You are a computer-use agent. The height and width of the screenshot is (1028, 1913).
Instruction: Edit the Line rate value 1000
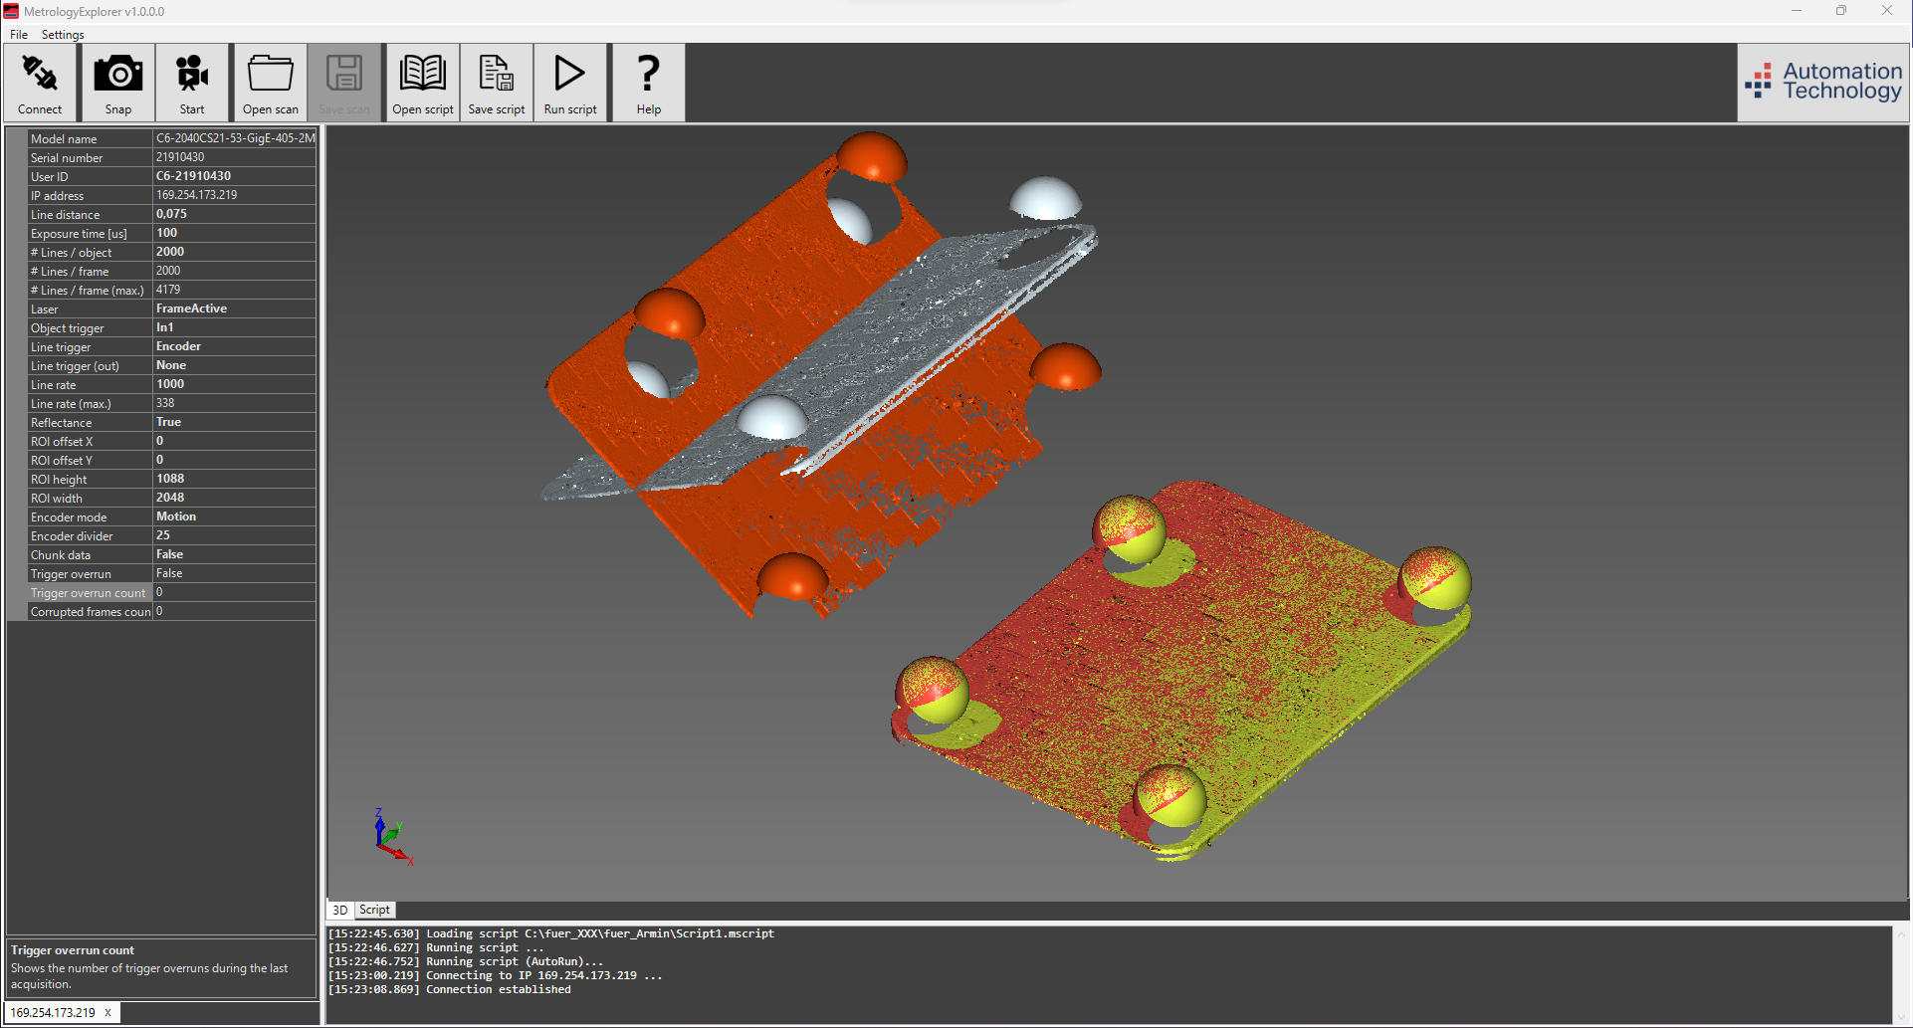(235, 384)
